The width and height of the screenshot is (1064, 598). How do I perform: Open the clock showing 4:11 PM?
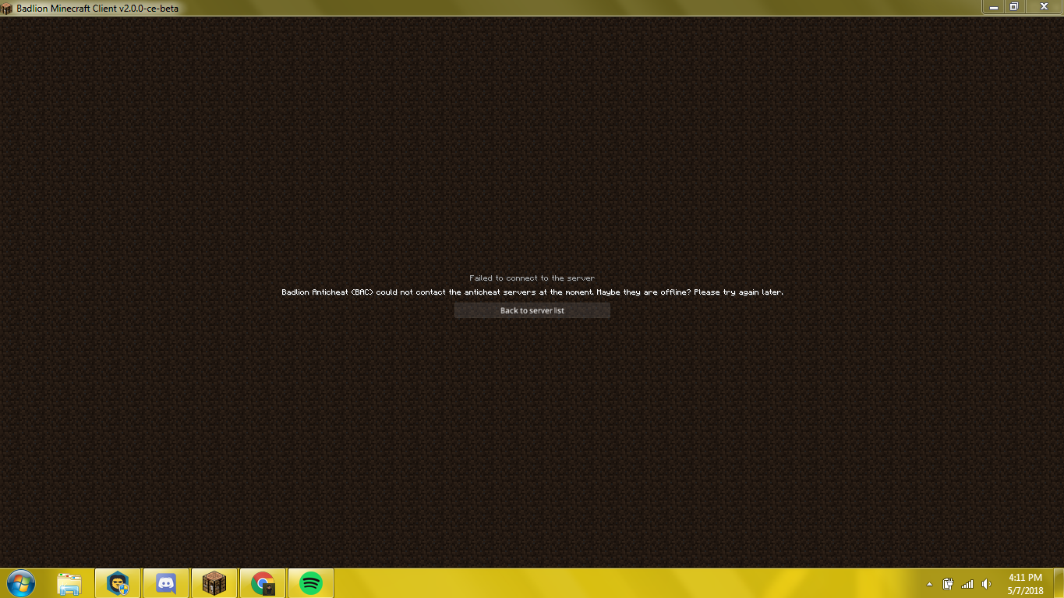tap(1025, 584)
